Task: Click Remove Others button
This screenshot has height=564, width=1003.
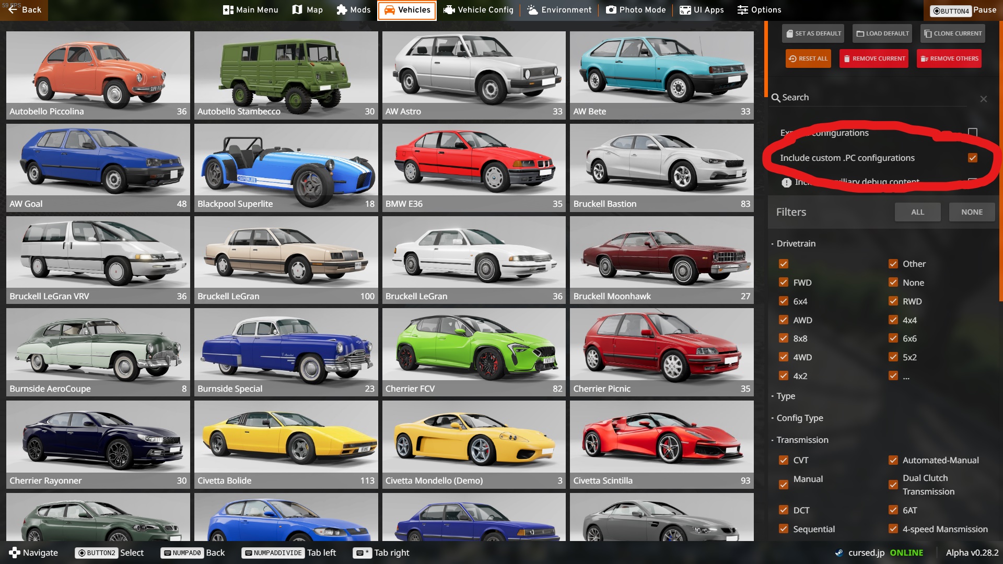Action: click(949, 58)
